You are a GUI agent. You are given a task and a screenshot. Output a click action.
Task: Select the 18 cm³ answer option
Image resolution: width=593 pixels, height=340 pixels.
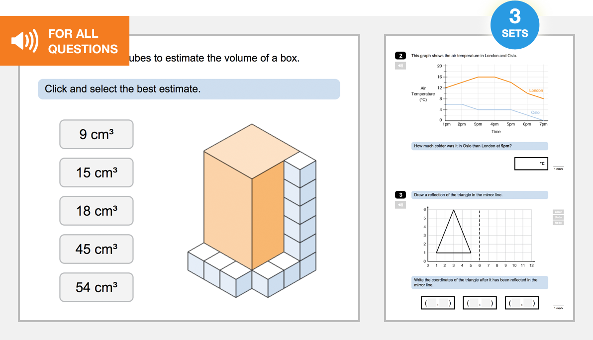click(x=96, y=211)
